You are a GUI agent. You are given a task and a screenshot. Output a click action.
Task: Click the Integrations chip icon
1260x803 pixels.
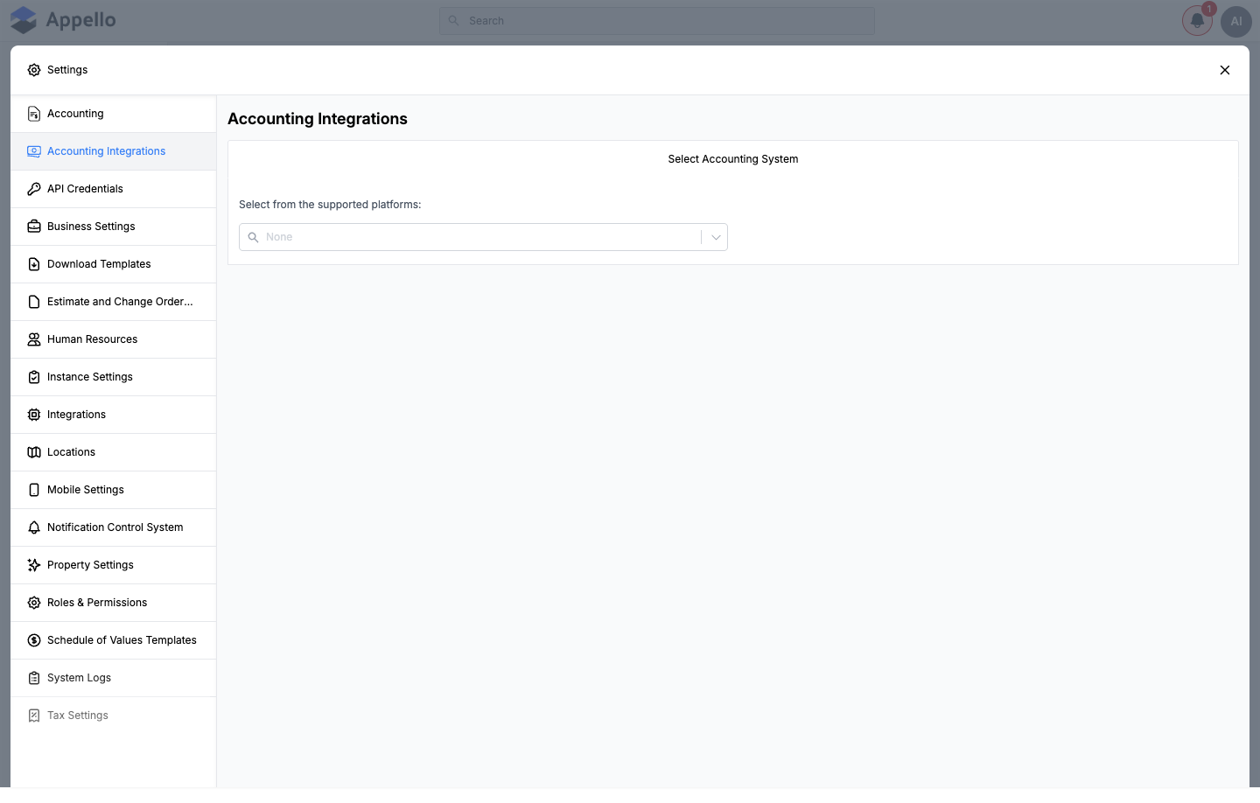click(34, 415)
